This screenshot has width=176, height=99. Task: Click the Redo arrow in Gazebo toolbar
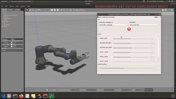[x=45, y=10]
